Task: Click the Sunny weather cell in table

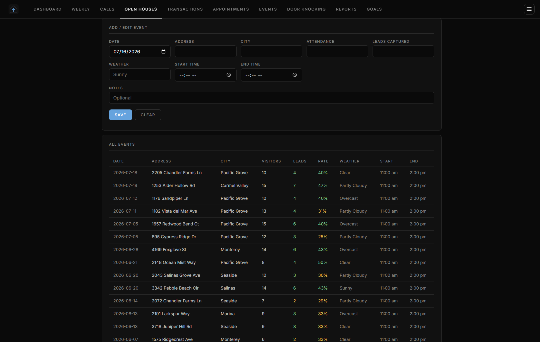Action: [x=346, y=288]
